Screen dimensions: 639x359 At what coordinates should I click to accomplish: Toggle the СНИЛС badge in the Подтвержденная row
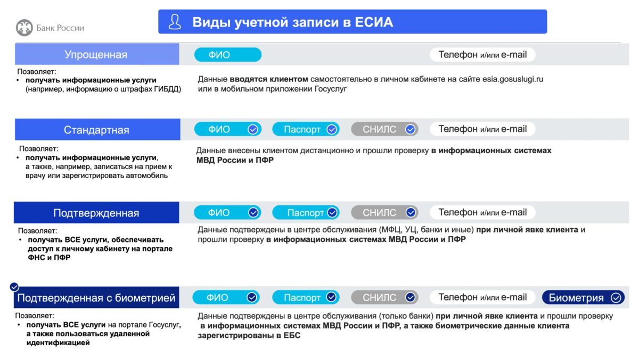(384, 212)
